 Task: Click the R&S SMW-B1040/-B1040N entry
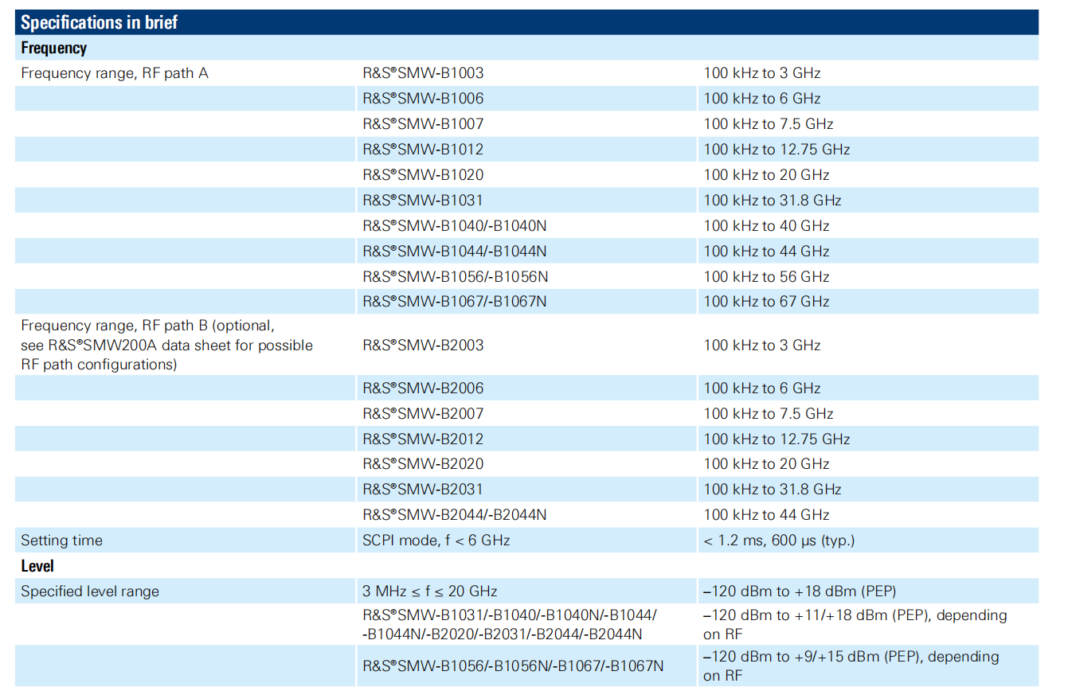click(455, 226)
